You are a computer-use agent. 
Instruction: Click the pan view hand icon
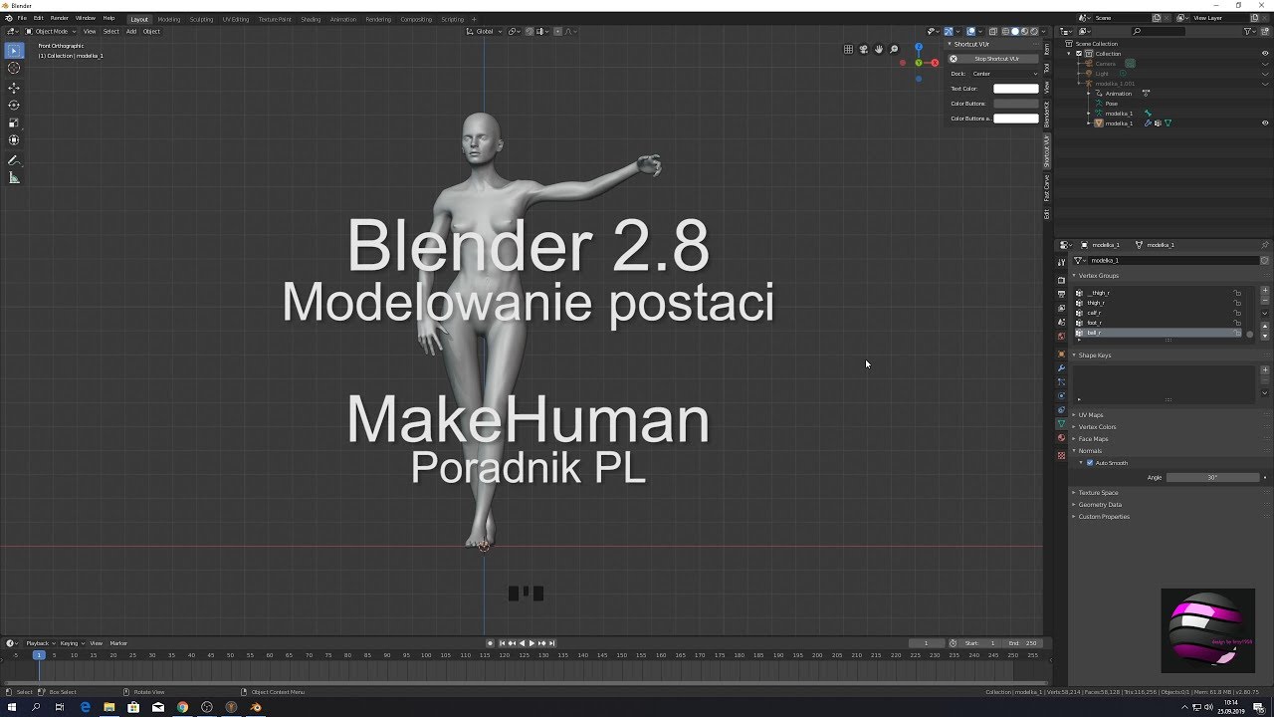(879, 49)
